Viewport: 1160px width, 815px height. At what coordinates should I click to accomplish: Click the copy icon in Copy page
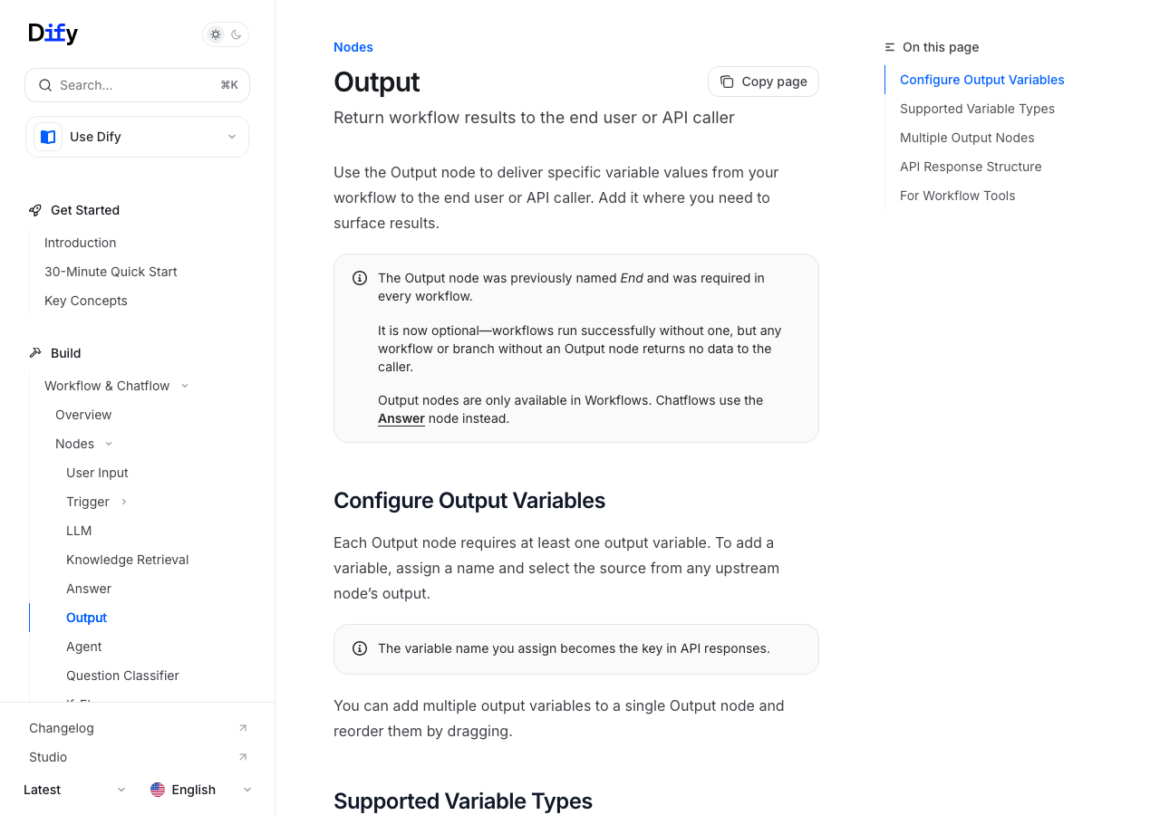(x=727, y=81)
